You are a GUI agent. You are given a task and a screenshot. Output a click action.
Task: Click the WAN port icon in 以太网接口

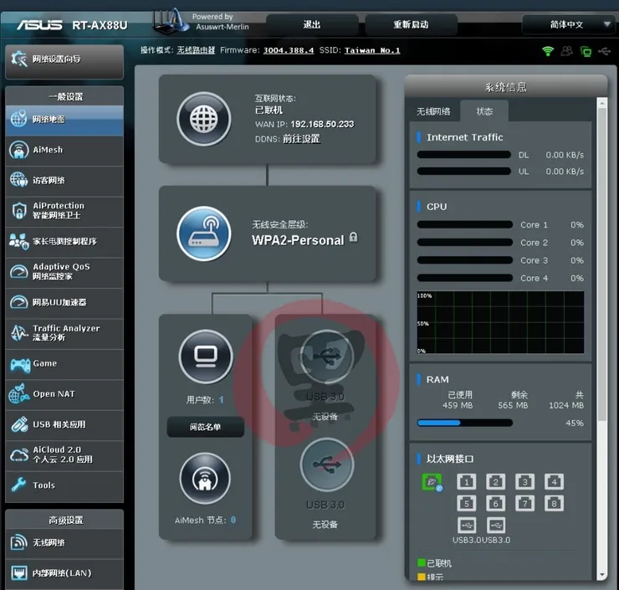tap(432, 482)
